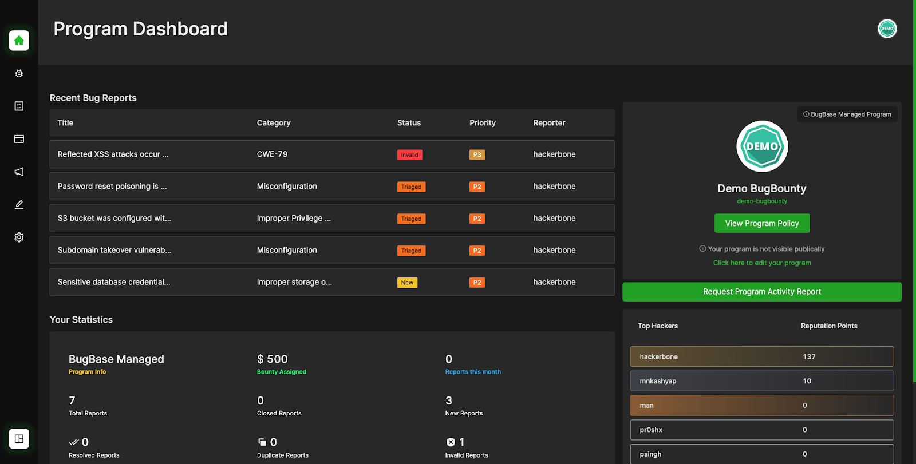
Task: Open the Sensitive database credential report
Action: pyautogui.click(x=332, y=283)
